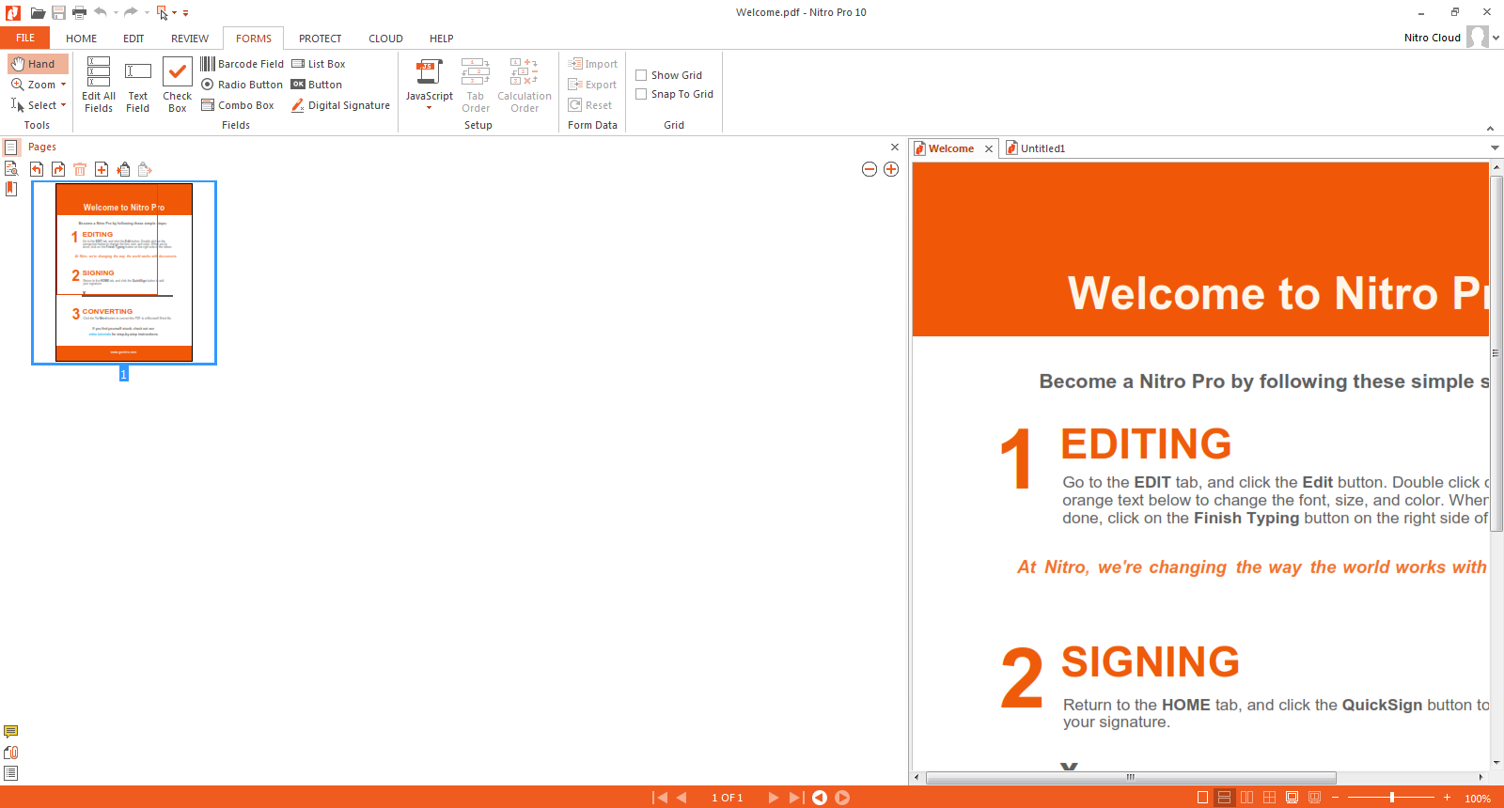Viewport: 1504px width, 808px height.
Task: Switch to the PROTECT ribbon tab
Action: point(321,39)
